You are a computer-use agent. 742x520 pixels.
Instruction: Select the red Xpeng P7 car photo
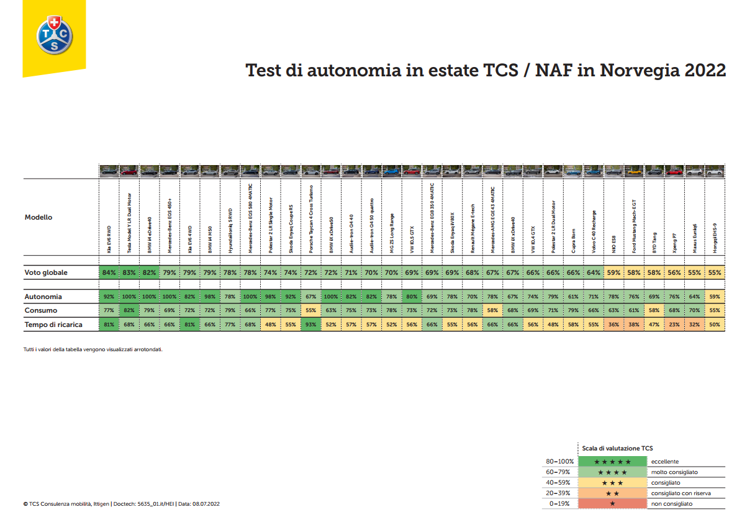click(x=674, y=171)
